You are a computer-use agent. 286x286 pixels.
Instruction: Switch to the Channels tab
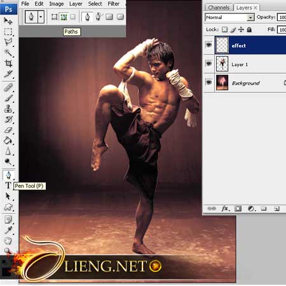pos(219,8)
